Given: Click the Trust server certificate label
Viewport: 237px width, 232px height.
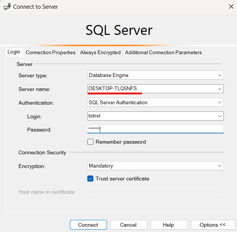Looking at the screenshot, I should [122, 179].
